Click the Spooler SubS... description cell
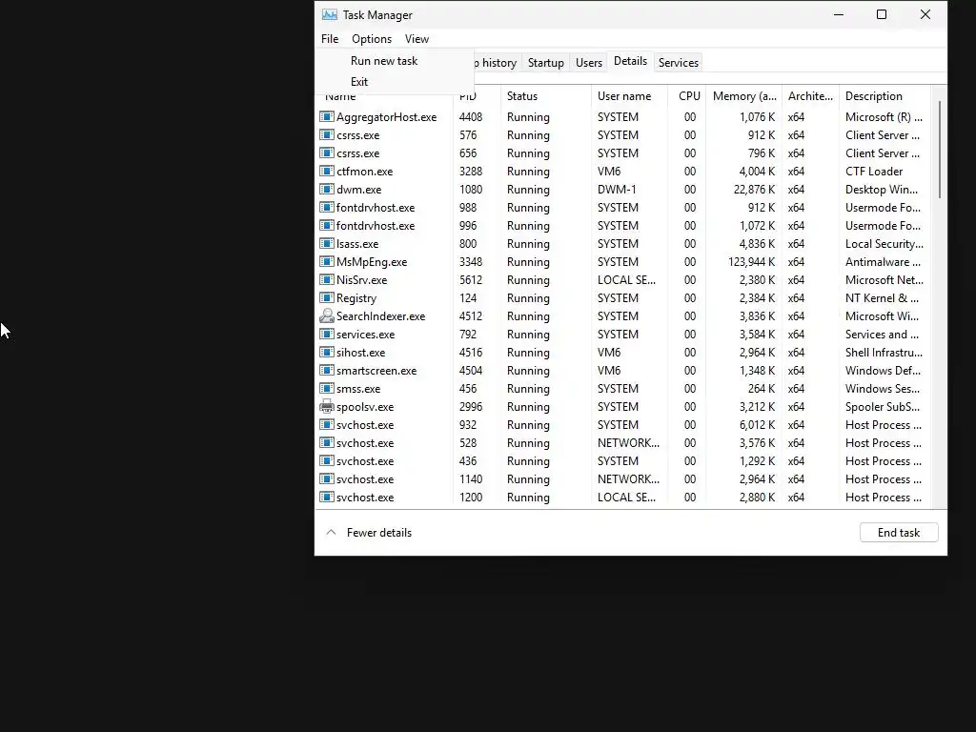976x732 pixels. [882, 407]
